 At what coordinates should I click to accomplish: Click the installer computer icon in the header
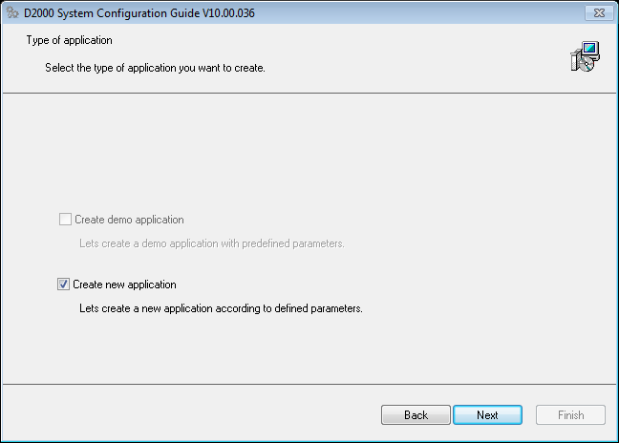(x=585, y=57)
